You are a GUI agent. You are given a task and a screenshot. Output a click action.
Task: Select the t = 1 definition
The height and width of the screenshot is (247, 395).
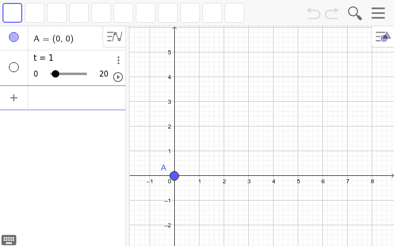point(43,58)
